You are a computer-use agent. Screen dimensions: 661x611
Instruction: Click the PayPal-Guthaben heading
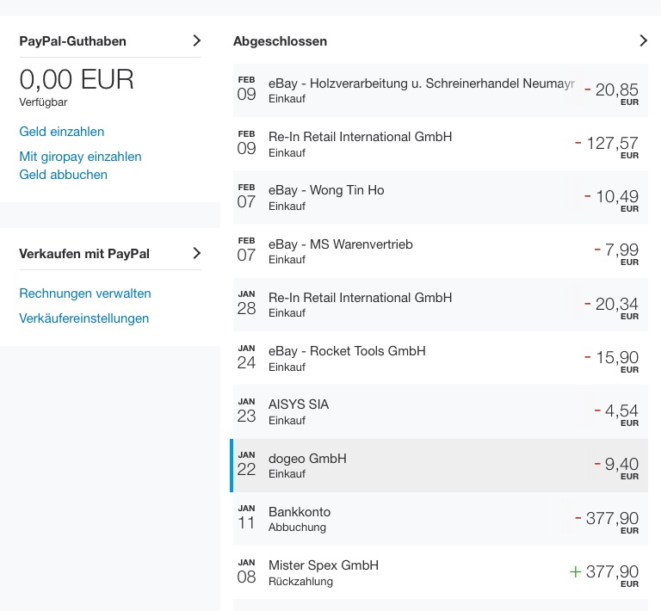(73, 41)
